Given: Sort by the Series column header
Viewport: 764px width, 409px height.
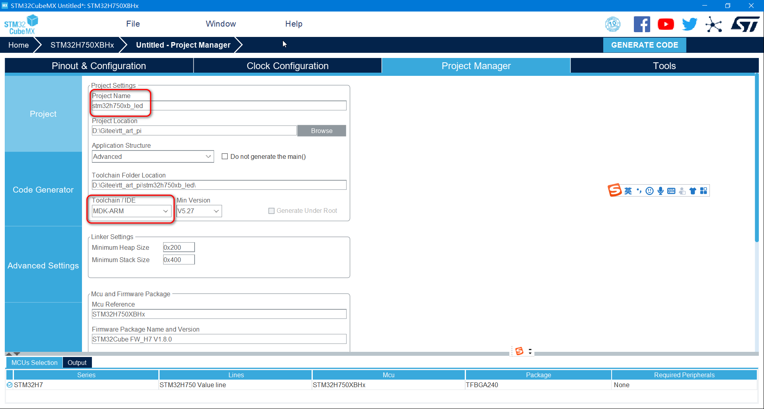Looking at the screenshot, I should tap(86, 375).
